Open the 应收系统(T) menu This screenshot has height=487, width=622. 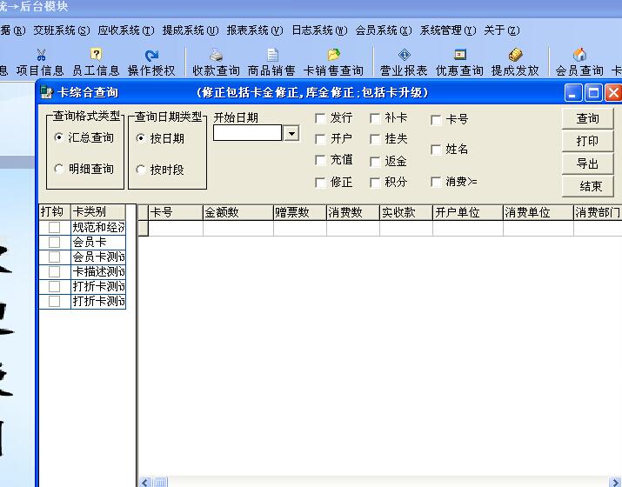(x=126, y=30)
